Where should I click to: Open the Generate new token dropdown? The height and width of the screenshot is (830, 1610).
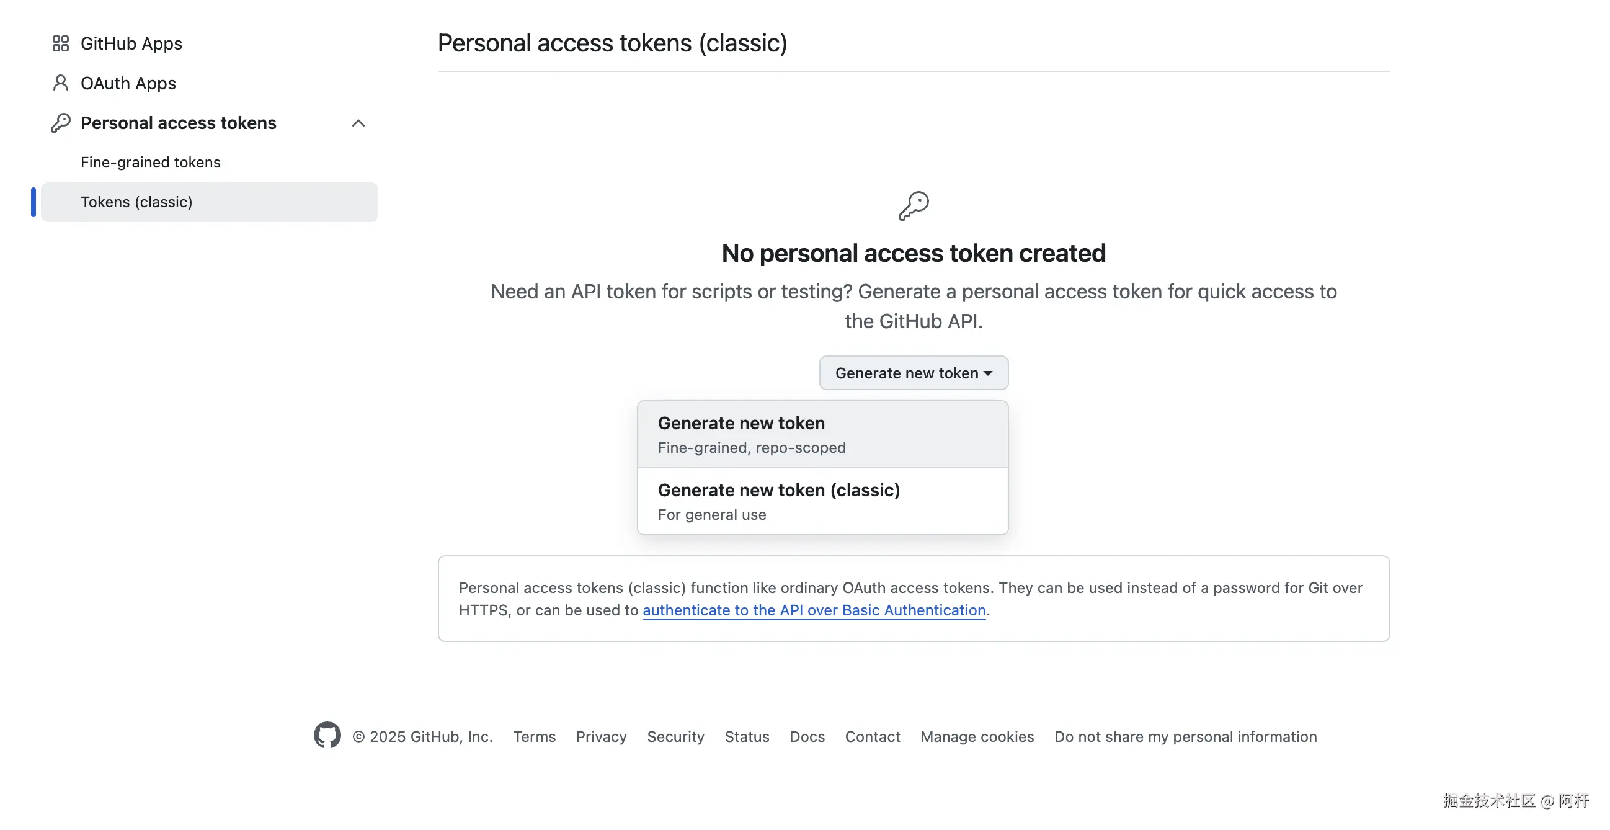pos(913,373)
